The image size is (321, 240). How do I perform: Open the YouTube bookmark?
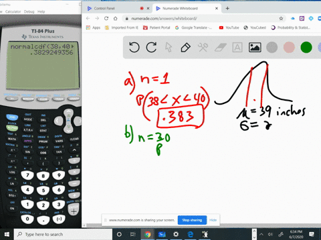pos(229,27)
